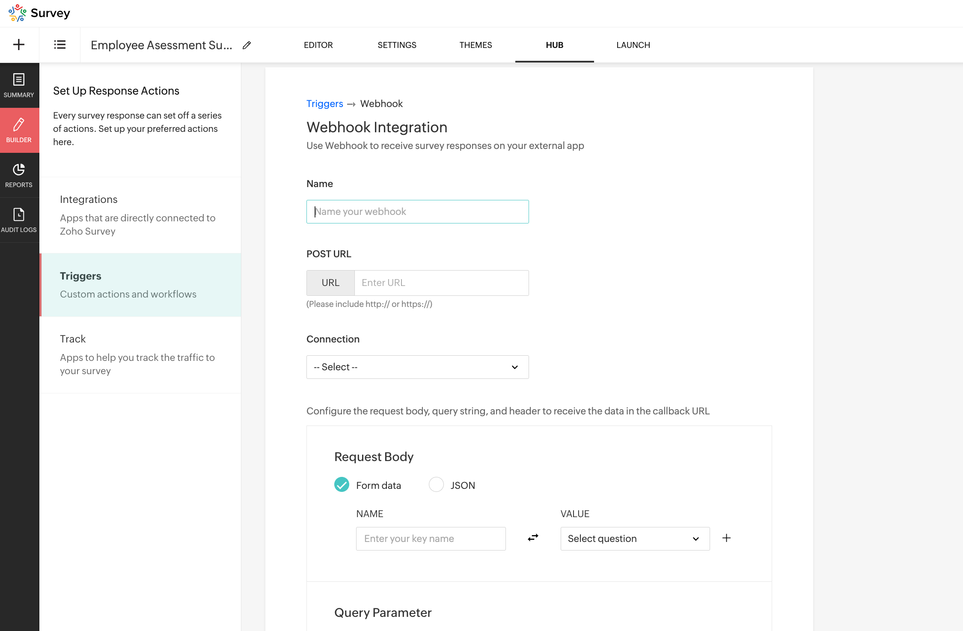Click the Triggers breadcrumb link

point(324,104)
